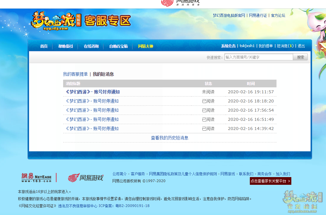Open unread 账号封停通知 message from 19:11:57
The width and height of the screenshot is (326, 215).
coord(92,92)
